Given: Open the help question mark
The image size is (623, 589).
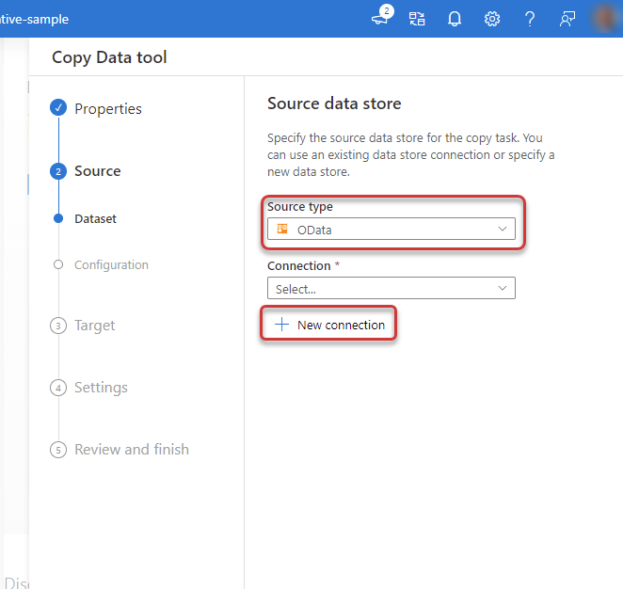Looking at the screenshot, I should tap(530, 19).
